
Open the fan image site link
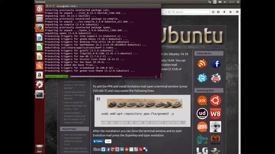[216, 127]
